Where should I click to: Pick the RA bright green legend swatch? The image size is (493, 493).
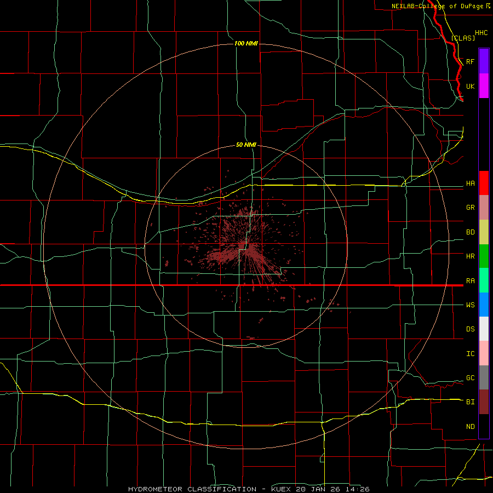pos(484,280)
